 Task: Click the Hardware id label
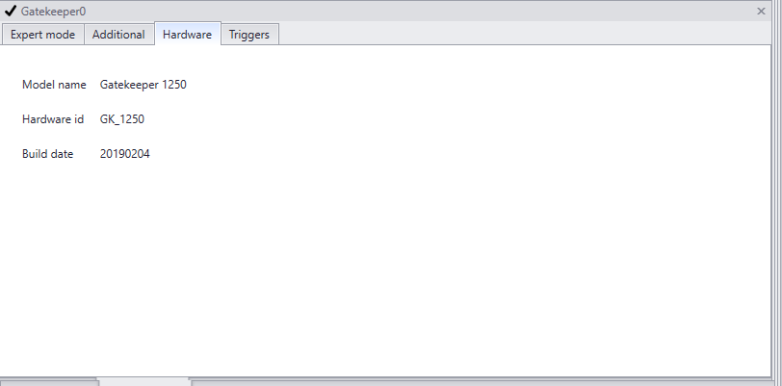pos(53,119)
